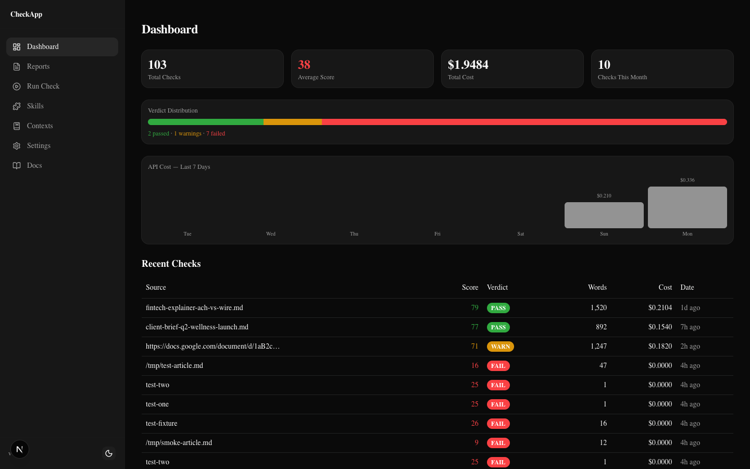This screenshot has width=750, height=469.
Task: Click the Settings gear icon
Action: [x=17, y=146]
